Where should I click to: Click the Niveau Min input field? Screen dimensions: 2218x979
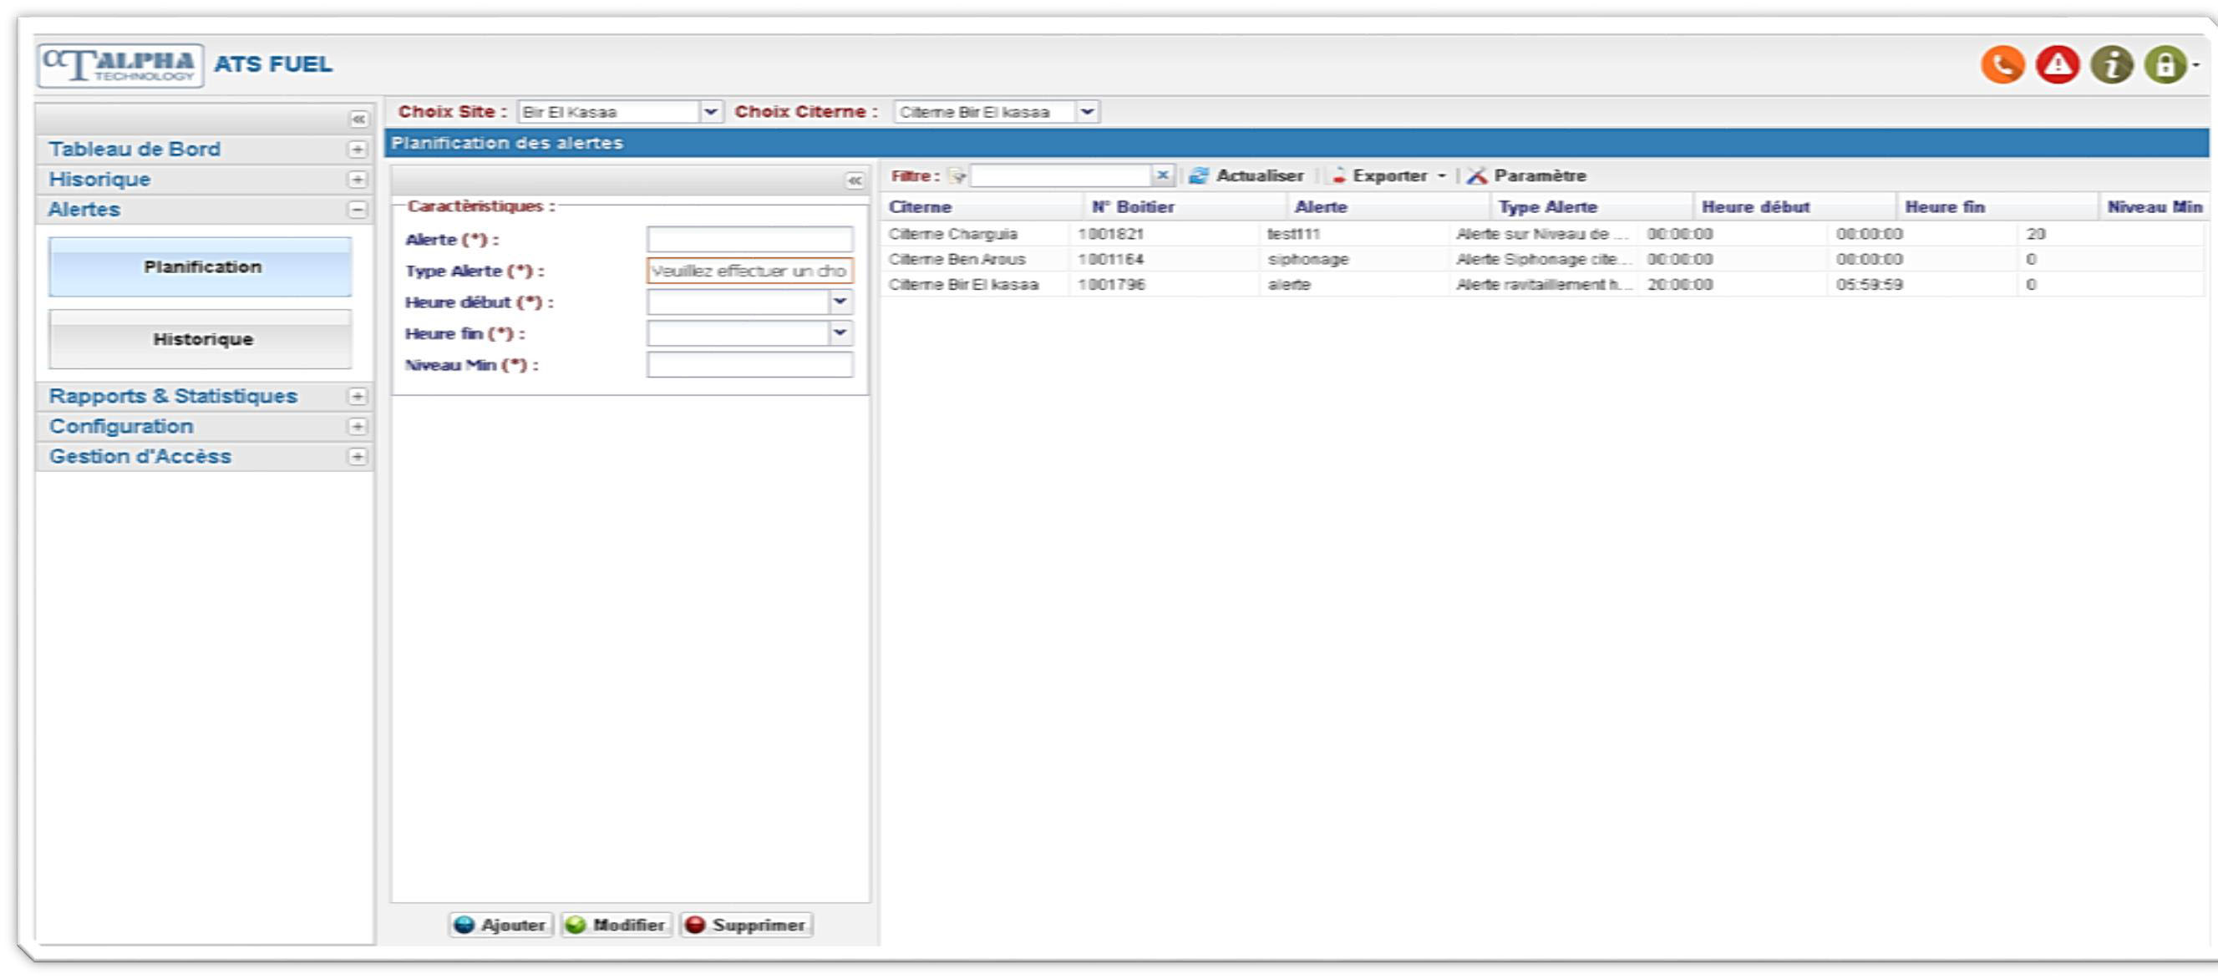(x=749, y=365)
